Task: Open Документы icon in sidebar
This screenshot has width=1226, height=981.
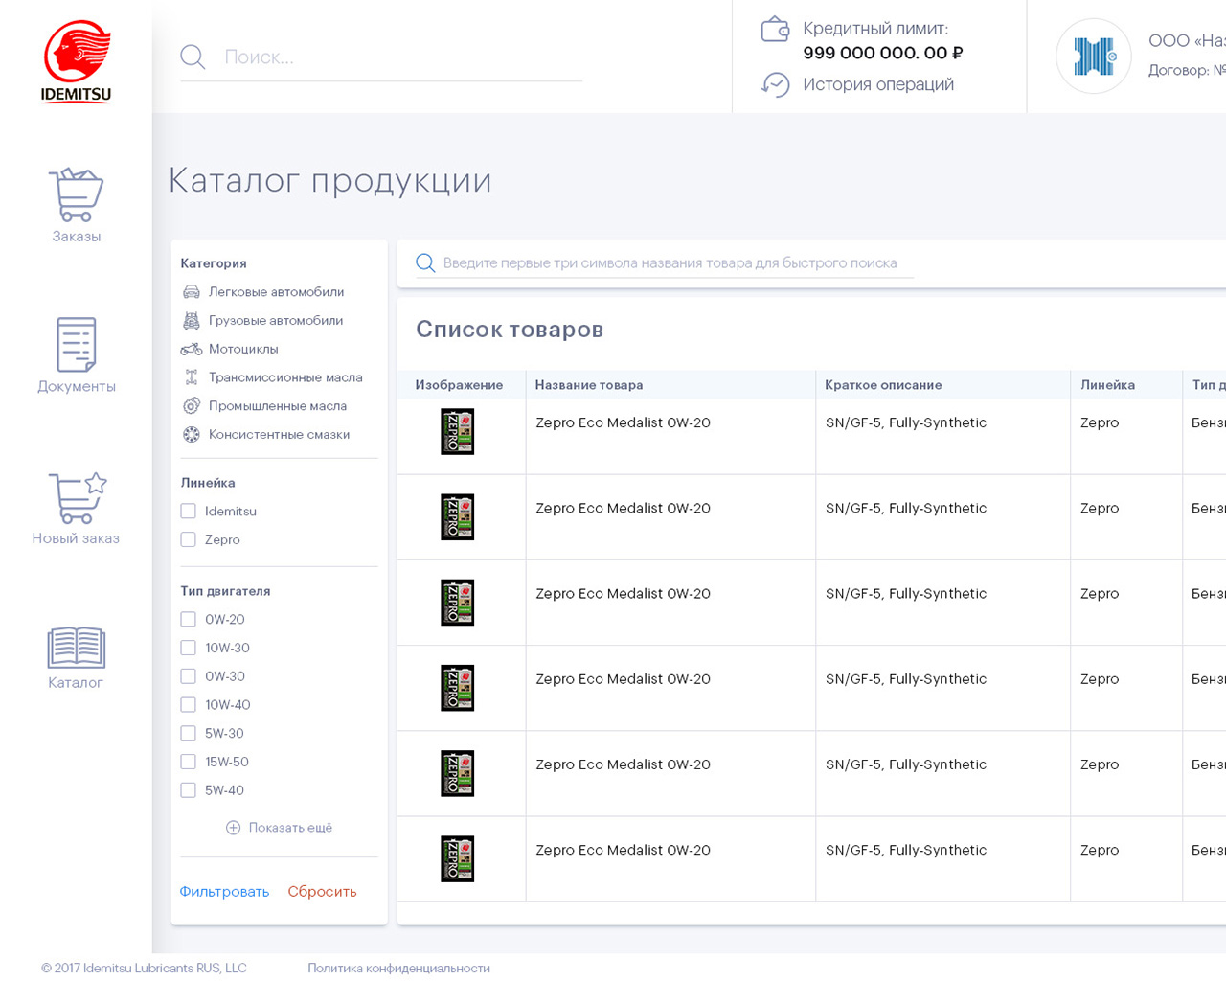Action: tap(76, 344)
